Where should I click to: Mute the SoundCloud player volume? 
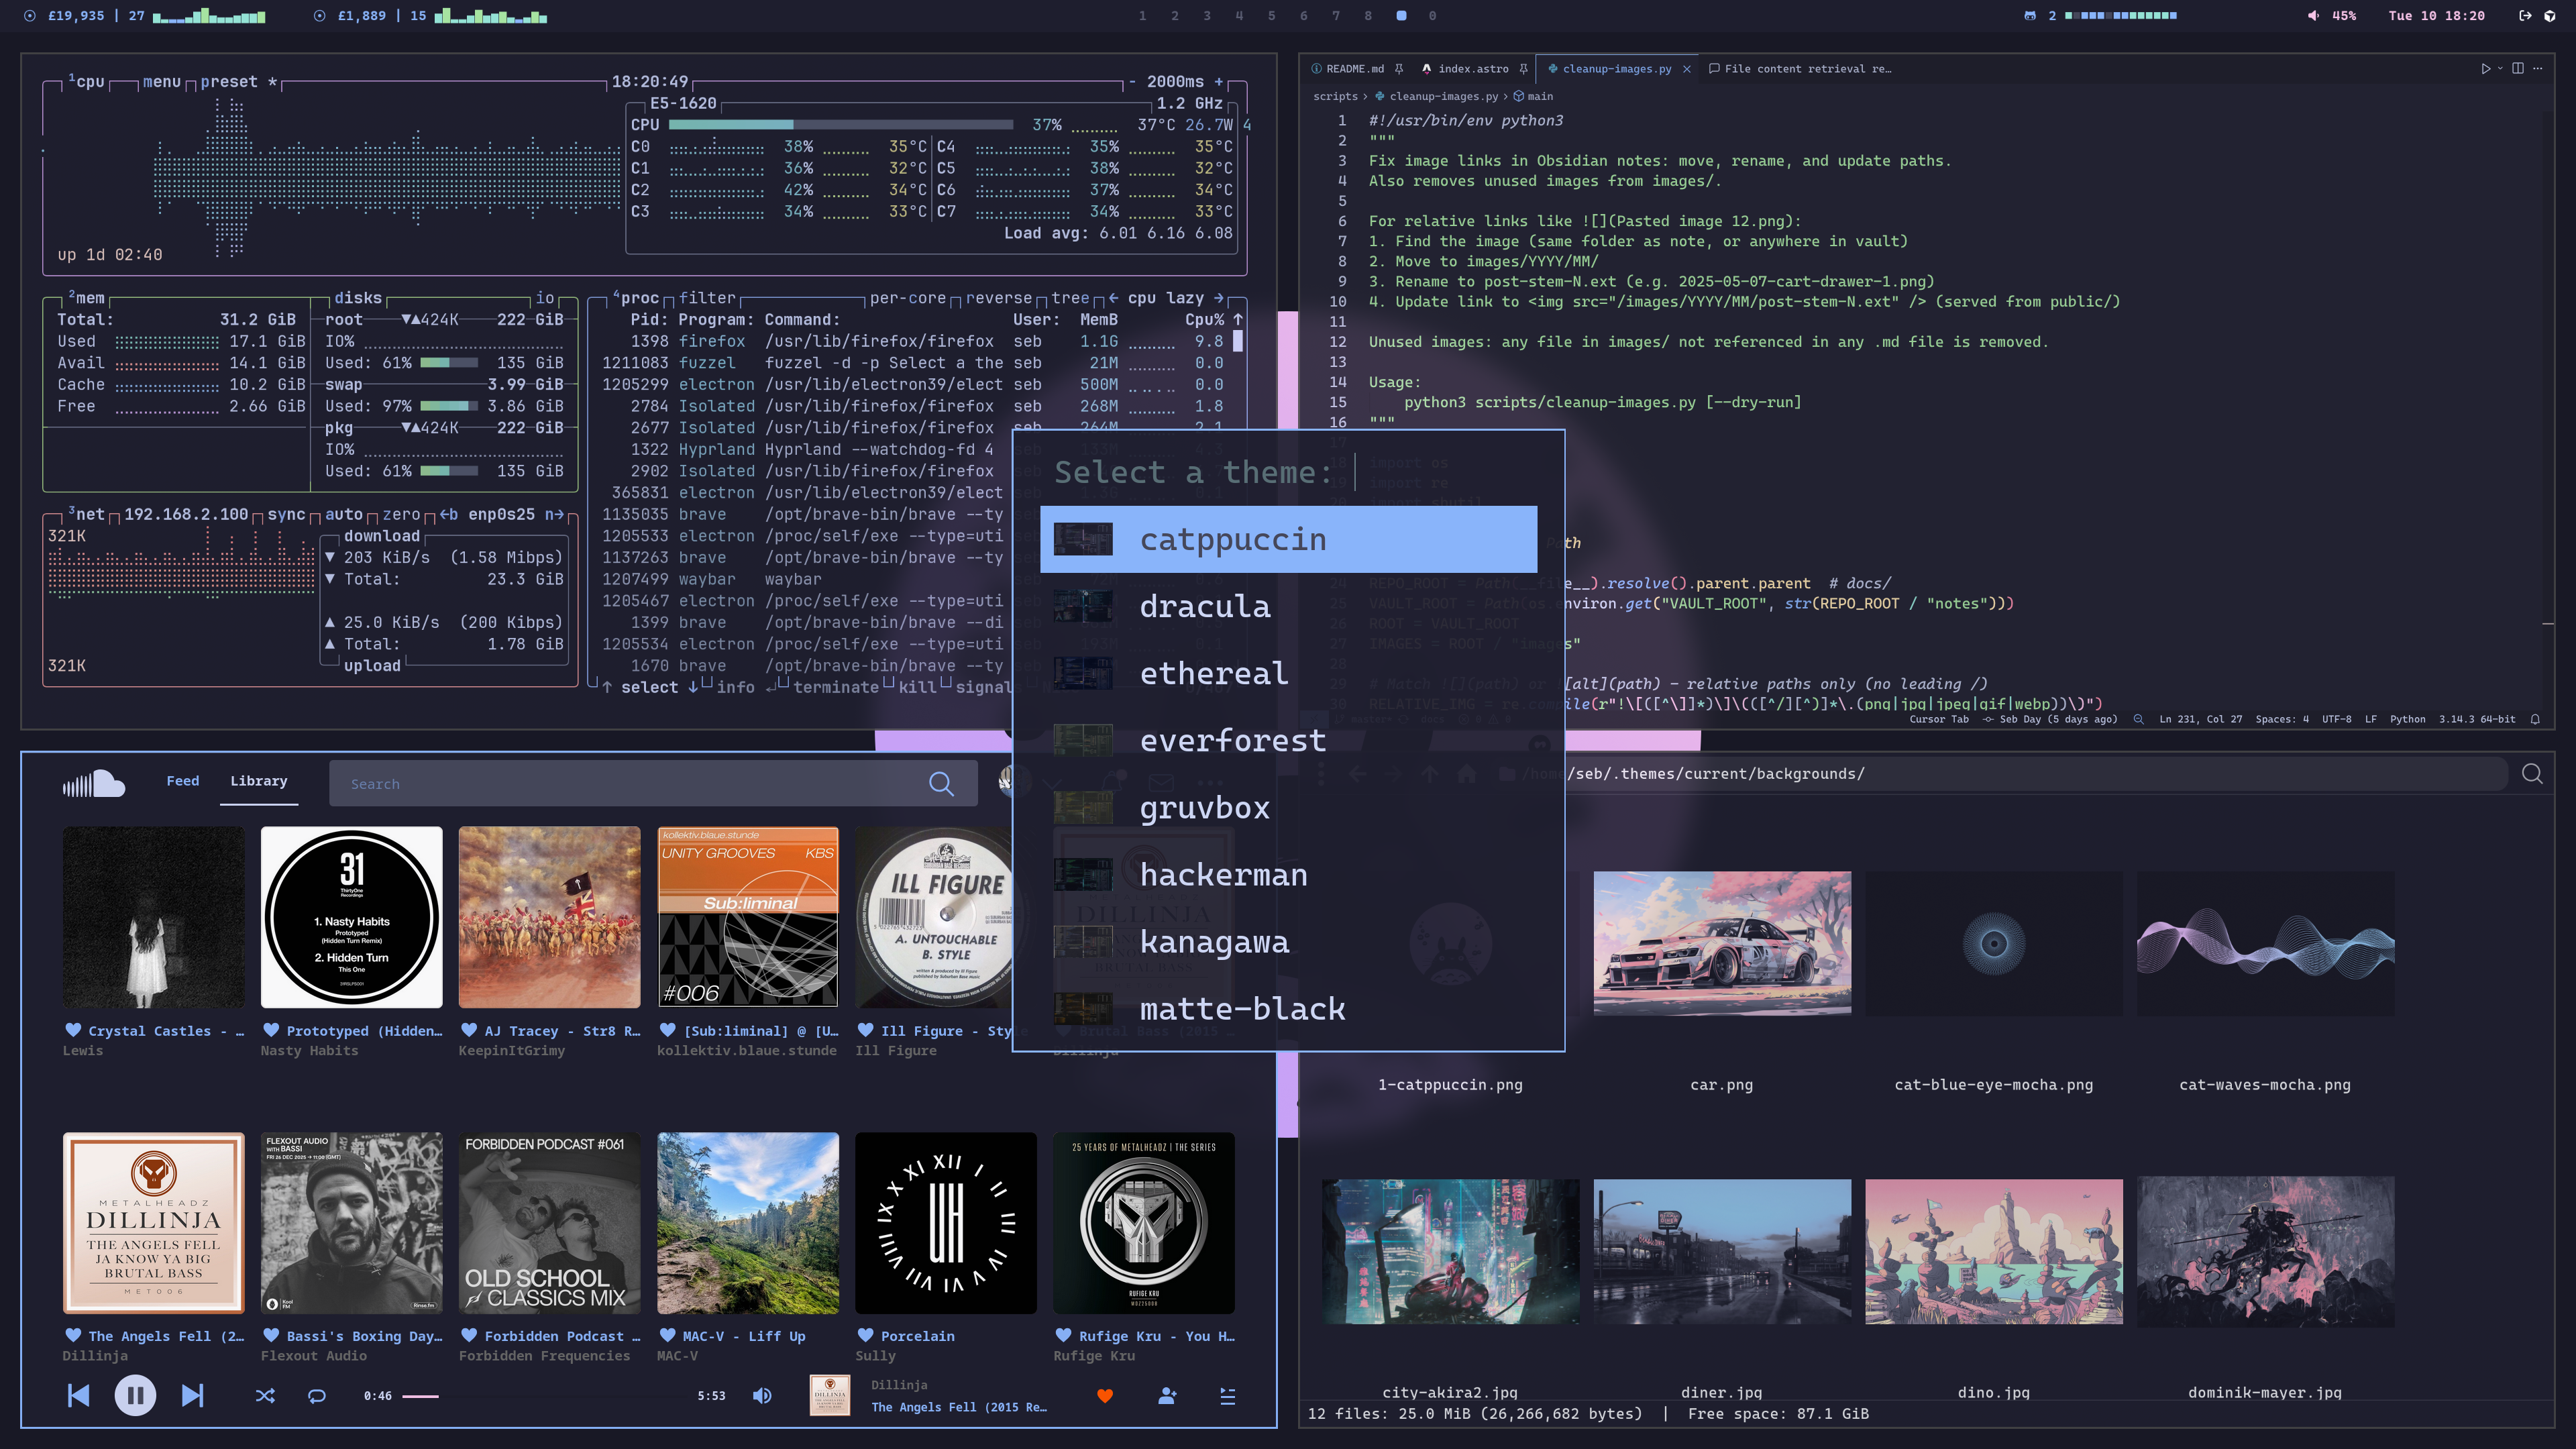[x=762, y=1396]
